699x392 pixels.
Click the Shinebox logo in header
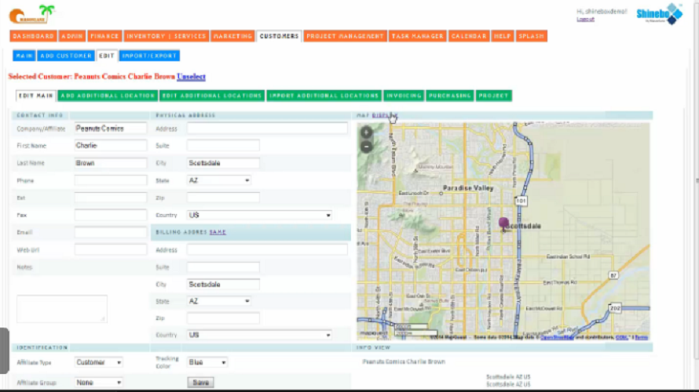[x=659, y=14]
